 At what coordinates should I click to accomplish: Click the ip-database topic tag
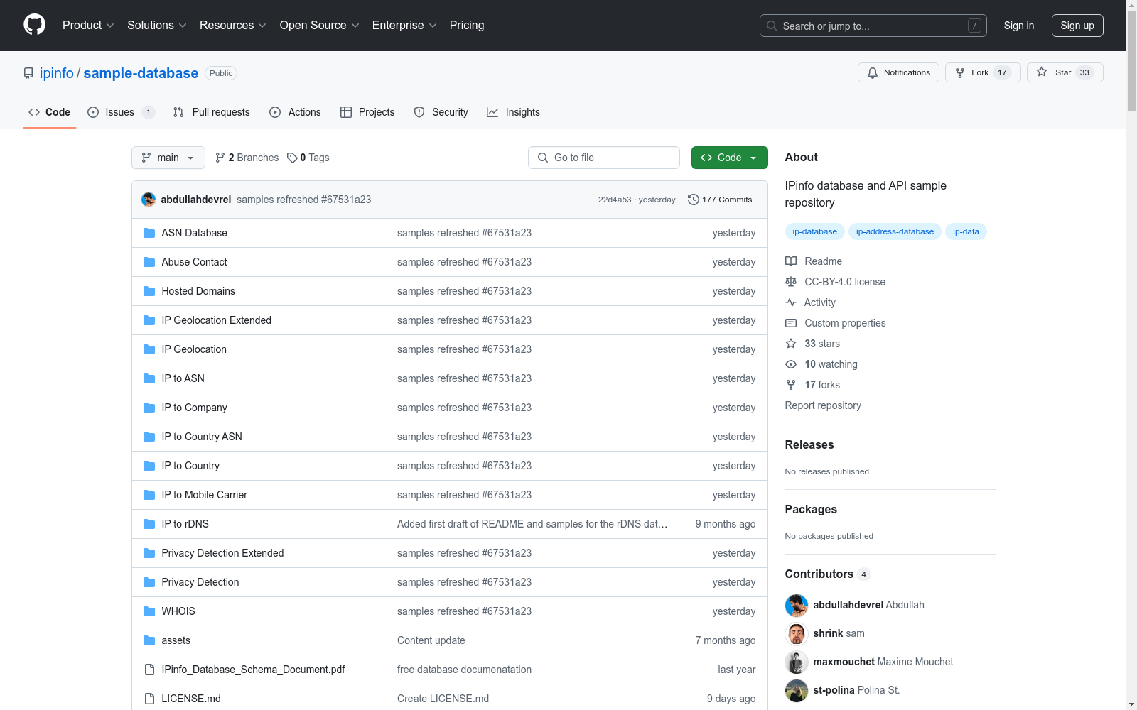point(815,231)
